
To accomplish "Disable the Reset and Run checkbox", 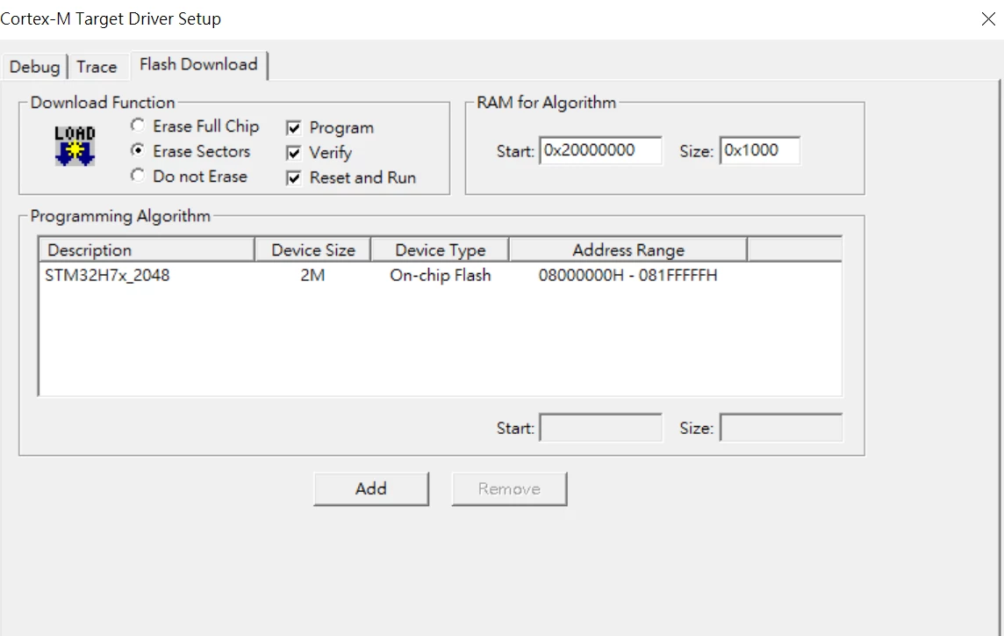I will click(294, 177).
